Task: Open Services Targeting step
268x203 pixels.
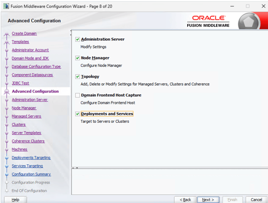Action: [x=27, y=166]
